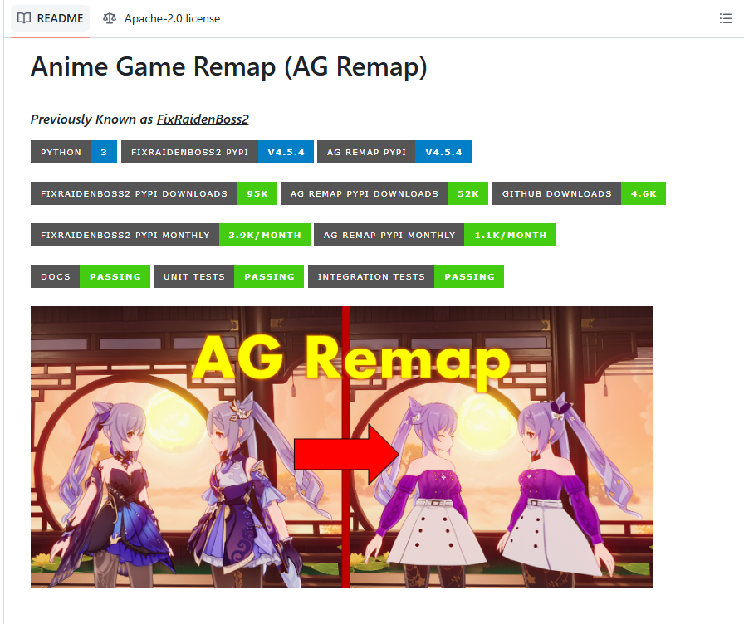Click AG Remap PyPI Monthly 1.1K/month badge
The image size is (744, 624).
[x=435, y=235]
